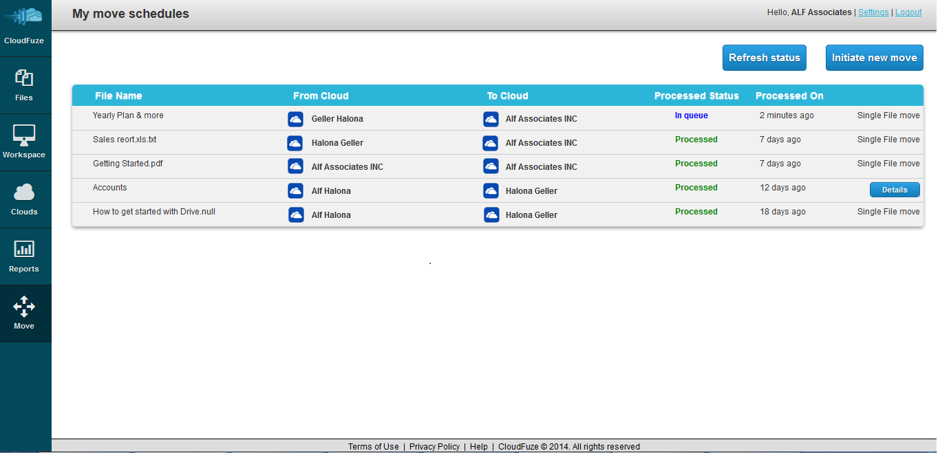Start a move with Initiate new move
This screenshot has height=453, width=940.
click(874, 58)
